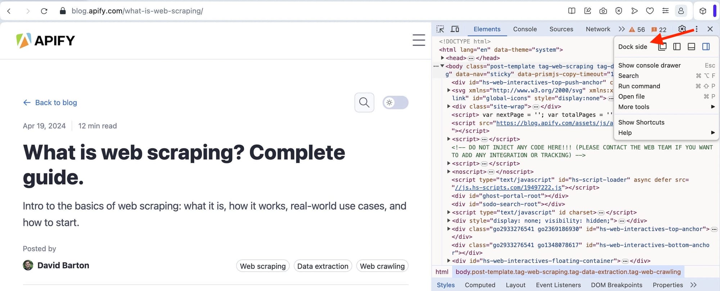Click the browser address bar URL
The height and width of the screenshot is (291, 720).
pos(137,11)
